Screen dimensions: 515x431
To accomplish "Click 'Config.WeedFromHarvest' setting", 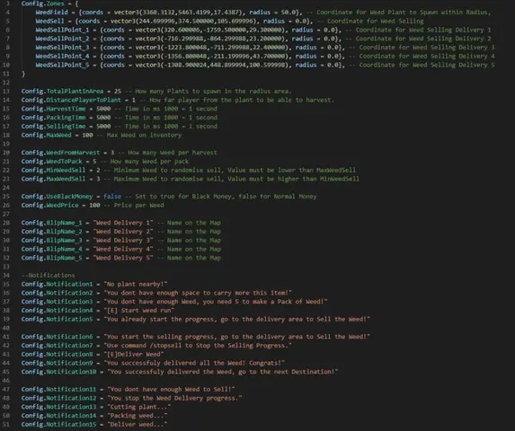I will click(x=60, y=153).
